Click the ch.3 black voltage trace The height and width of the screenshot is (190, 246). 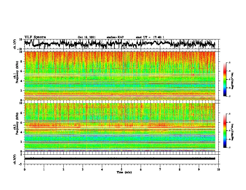click(120, 159)
